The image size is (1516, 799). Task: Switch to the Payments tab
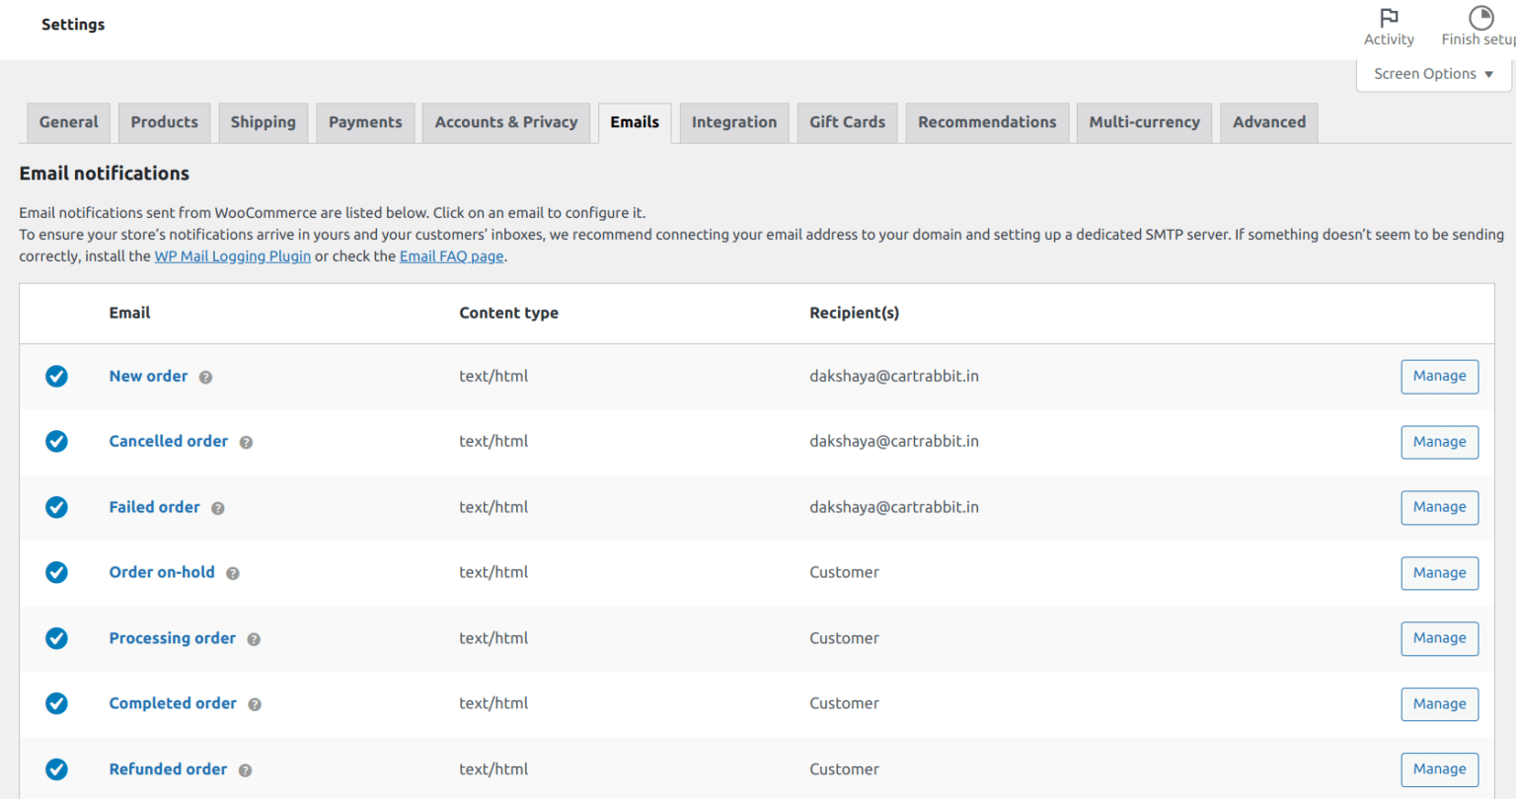(365, 122)
